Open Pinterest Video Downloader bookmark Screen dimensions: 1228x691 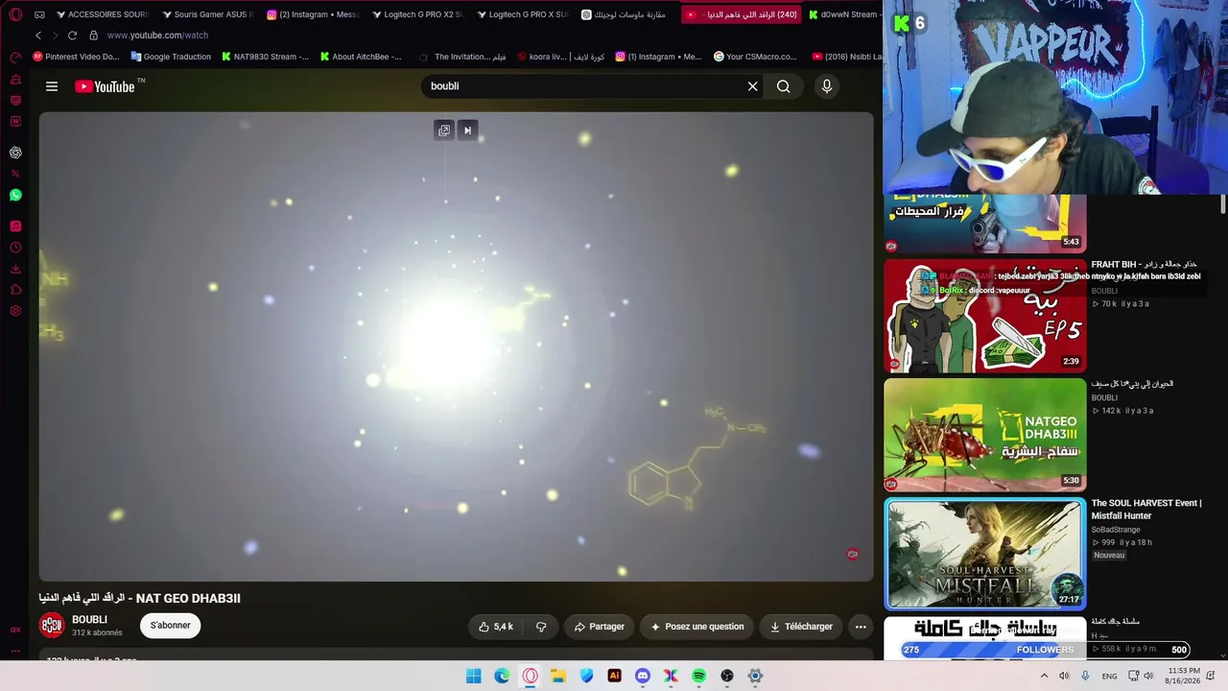tap(77, 57)
